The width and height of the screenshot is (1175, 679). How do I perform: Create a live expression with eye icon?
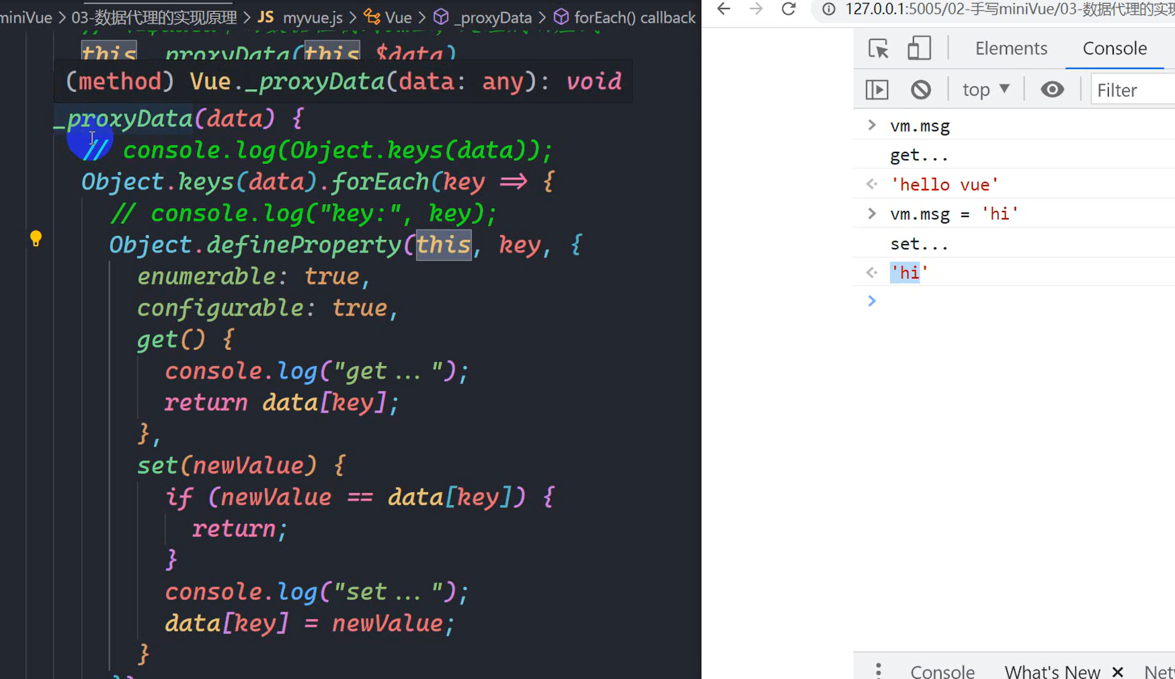click(1052, 89)
